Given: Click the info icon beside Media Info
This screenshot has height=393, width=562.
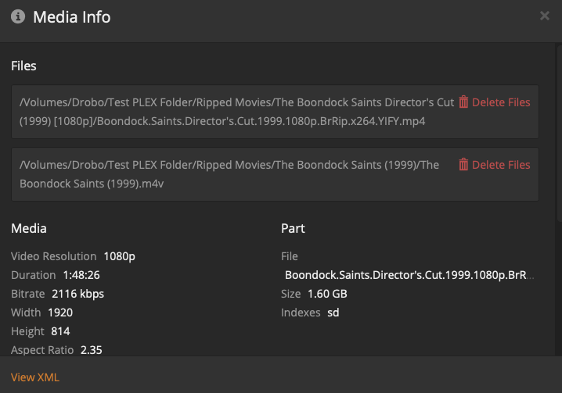Looking at the screenshot, I should click(x=18, y=16).
